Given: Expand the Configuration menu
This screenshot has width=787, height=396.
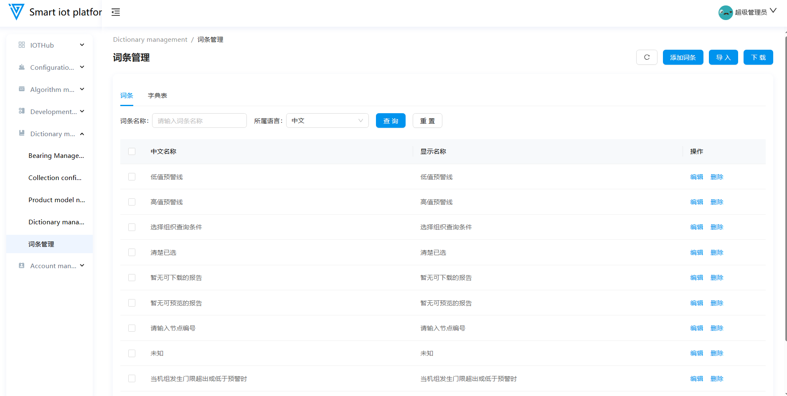Looking at the screenshot, I should [82, 67].
